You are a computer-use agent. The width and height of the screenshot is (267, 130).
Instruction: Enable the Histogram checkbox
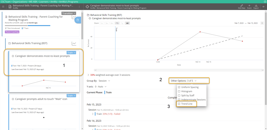(179, 91)
